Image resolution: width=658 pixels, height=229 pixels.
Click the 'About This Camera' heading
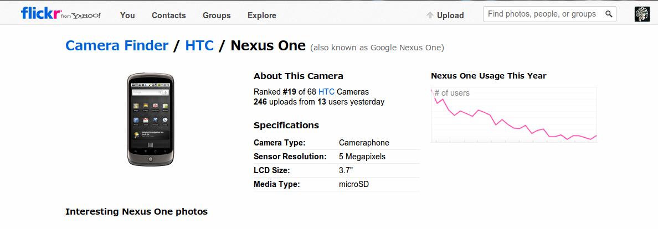[x=299, y=76]
